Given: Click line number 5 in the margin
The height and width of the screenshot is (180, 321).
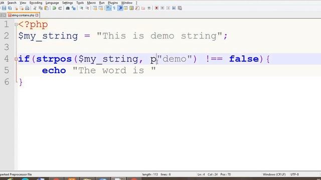Looking at the screenshot, I should point(7,70).
